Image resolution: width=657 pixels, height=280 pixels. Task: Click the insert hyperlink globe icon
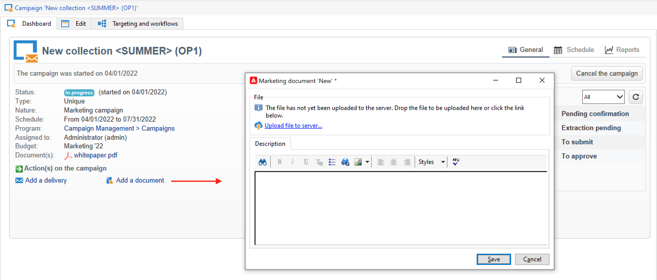click(345, 162)
